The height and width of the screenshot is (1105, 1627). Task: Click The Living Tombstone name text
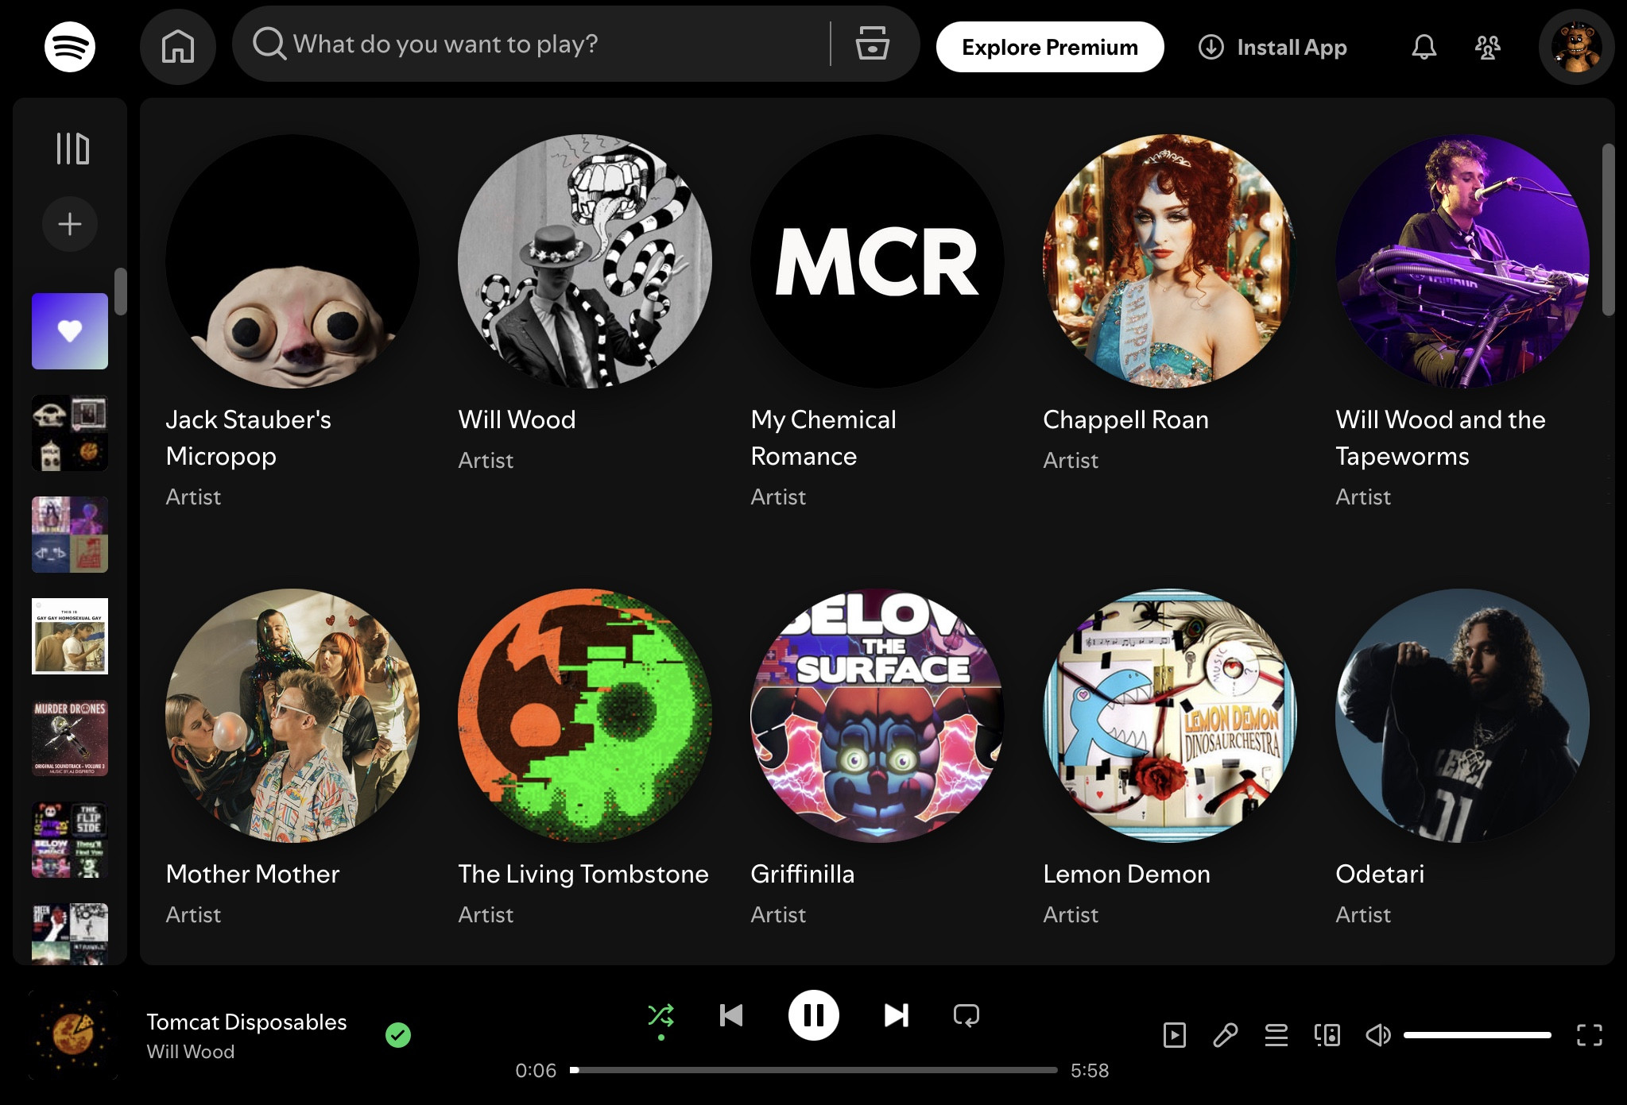pyautogui.click(x=583, y=874)
